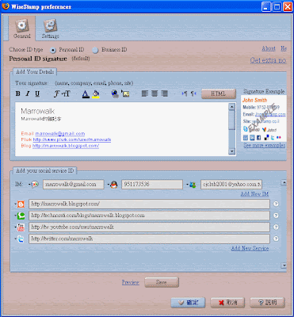Insert a hyperlink with the globe icon
The image size is (294, 317).
(115, 94)
